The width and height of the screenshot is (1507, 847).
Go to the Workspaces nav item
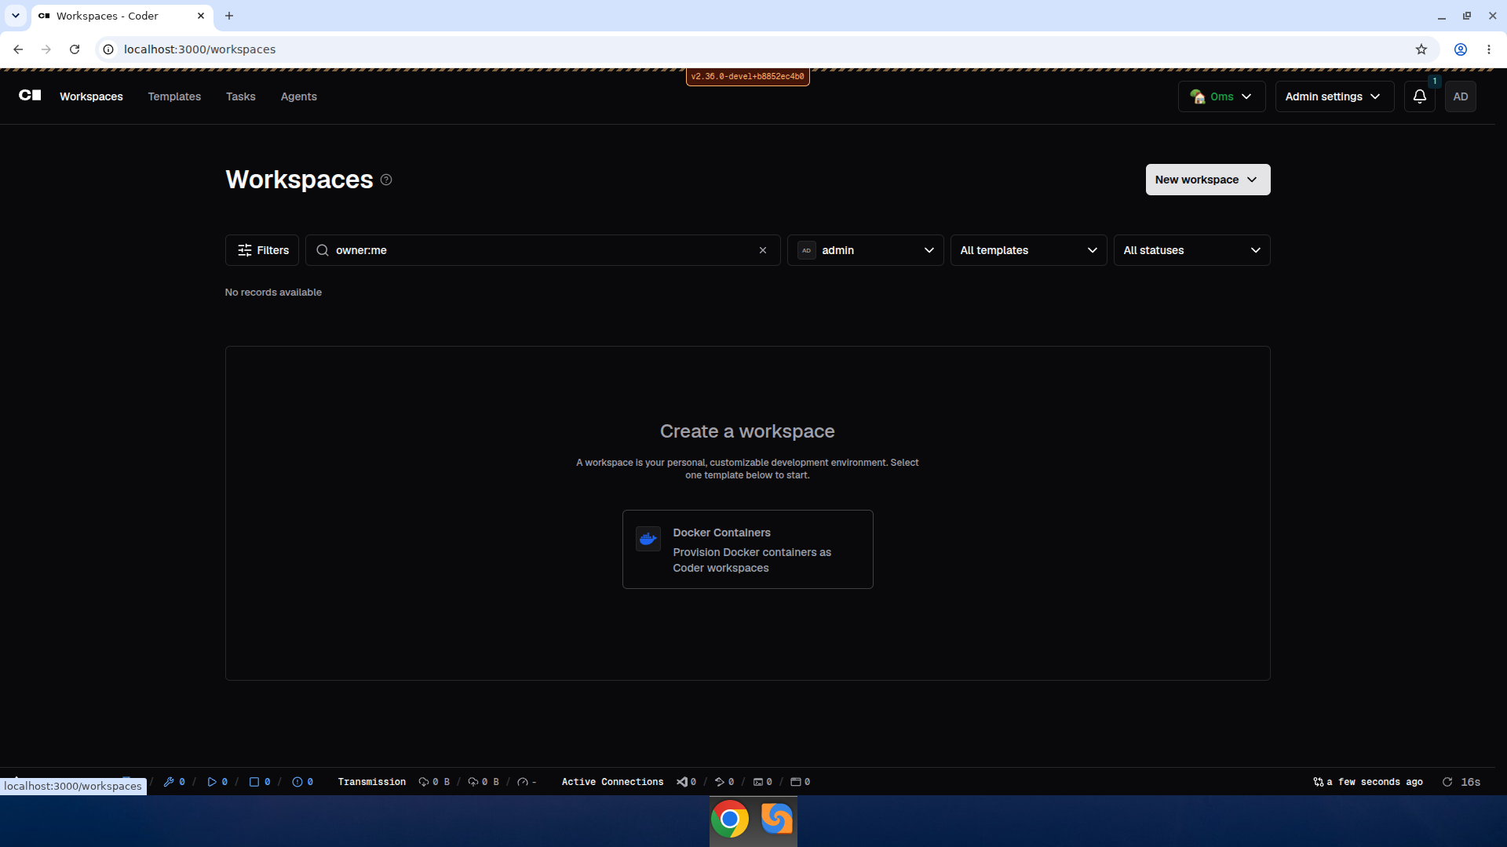(x=91, y=96)
